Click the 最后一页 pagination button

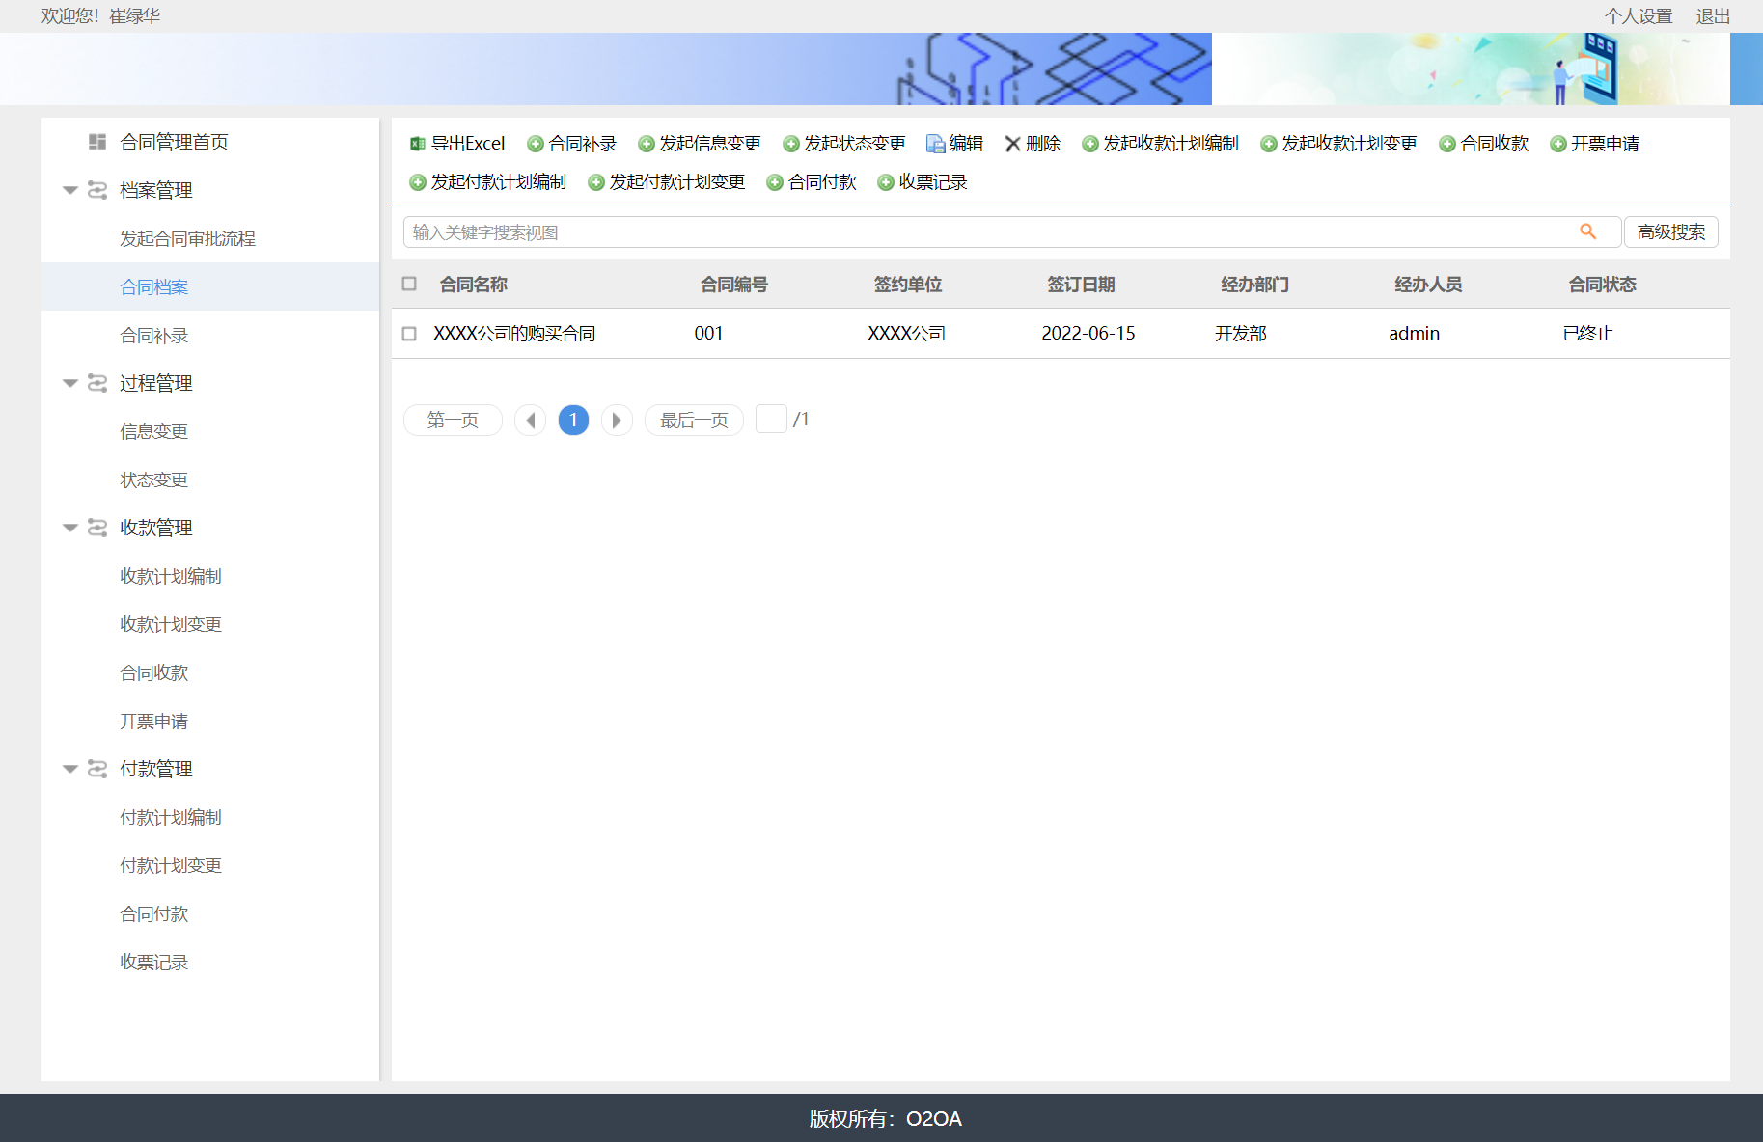click(x=694, y=420)
